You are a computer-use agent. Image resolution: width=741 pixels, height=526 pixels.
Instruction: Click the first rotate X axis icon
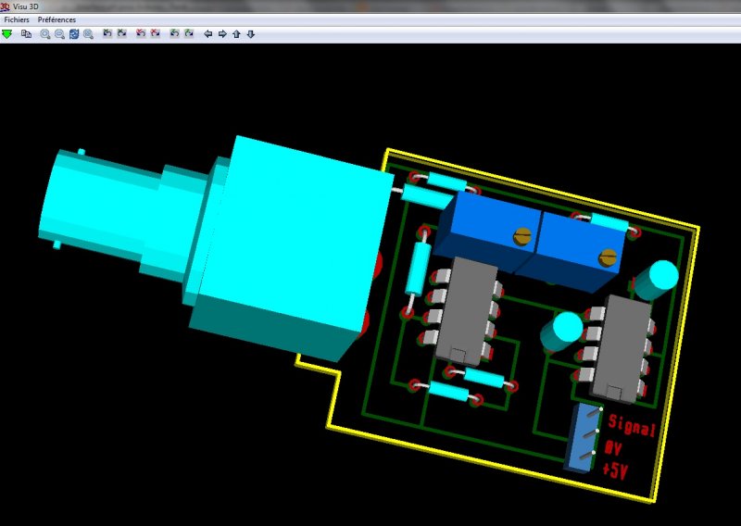[x=107, y=34]
